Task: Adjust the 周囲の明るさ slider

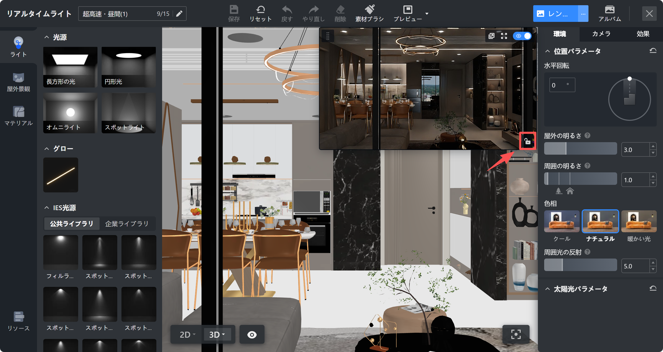Action: click(580, 179)
